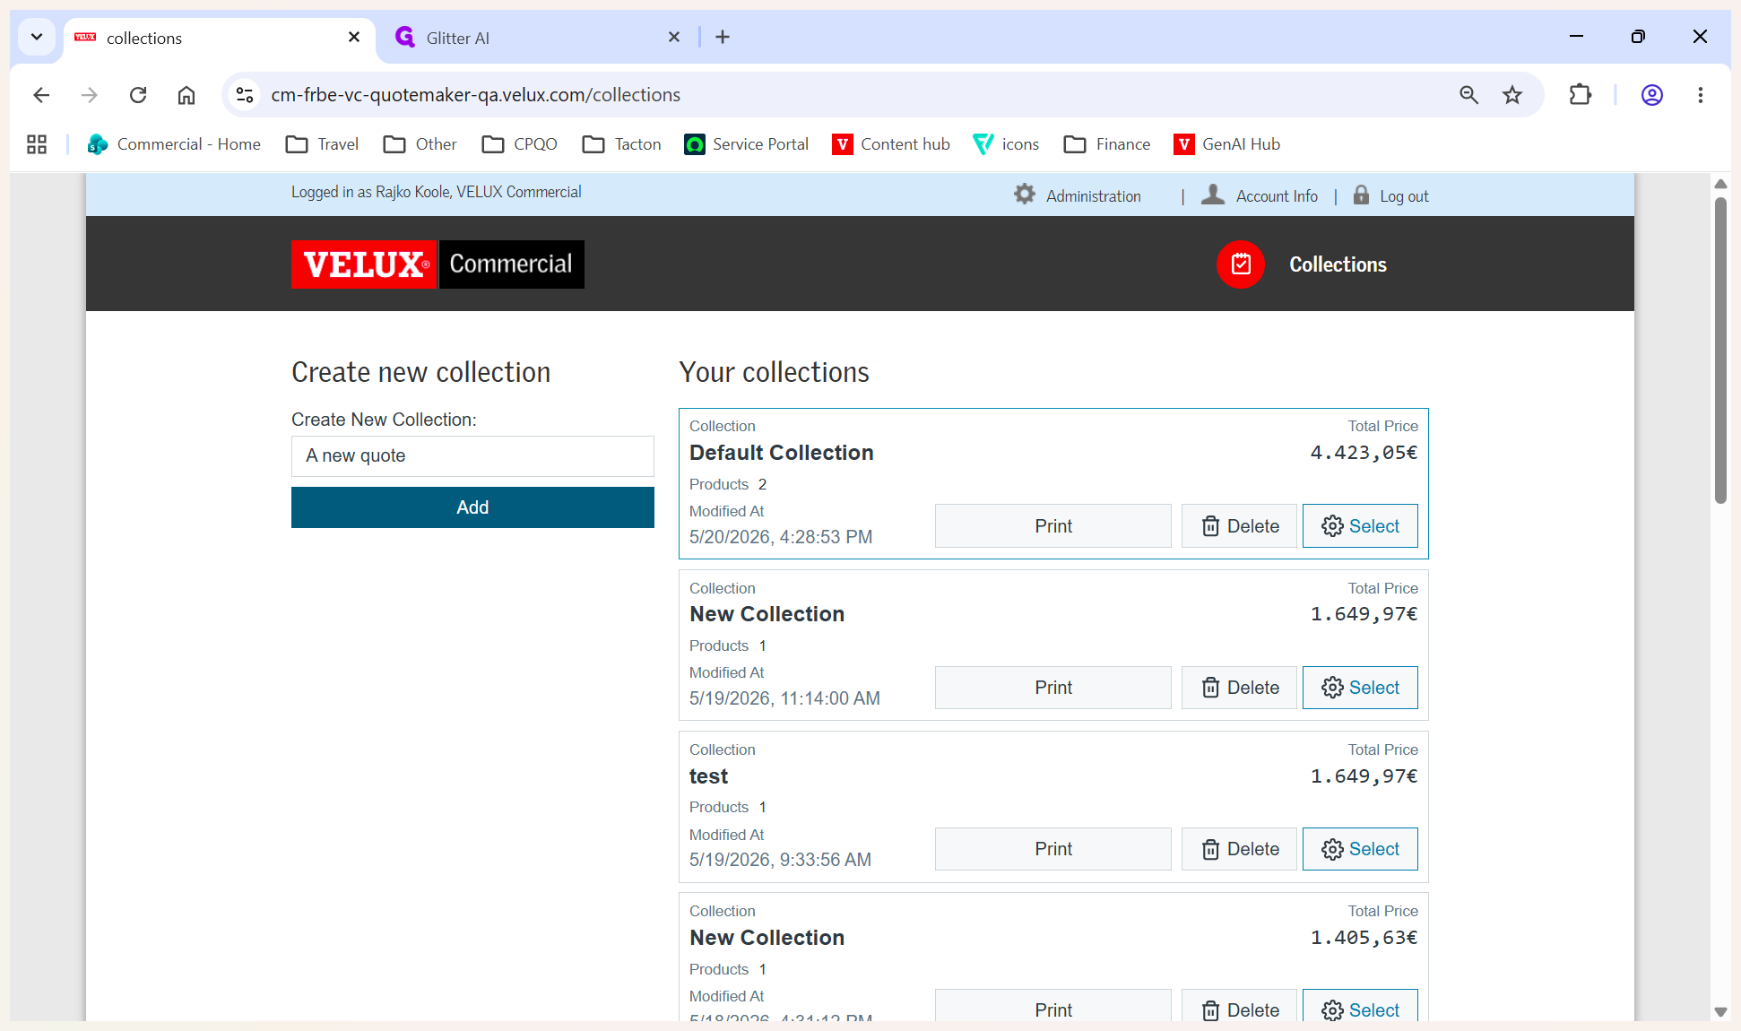
Task: Open the Account Info link
Action: (1277, 196)
